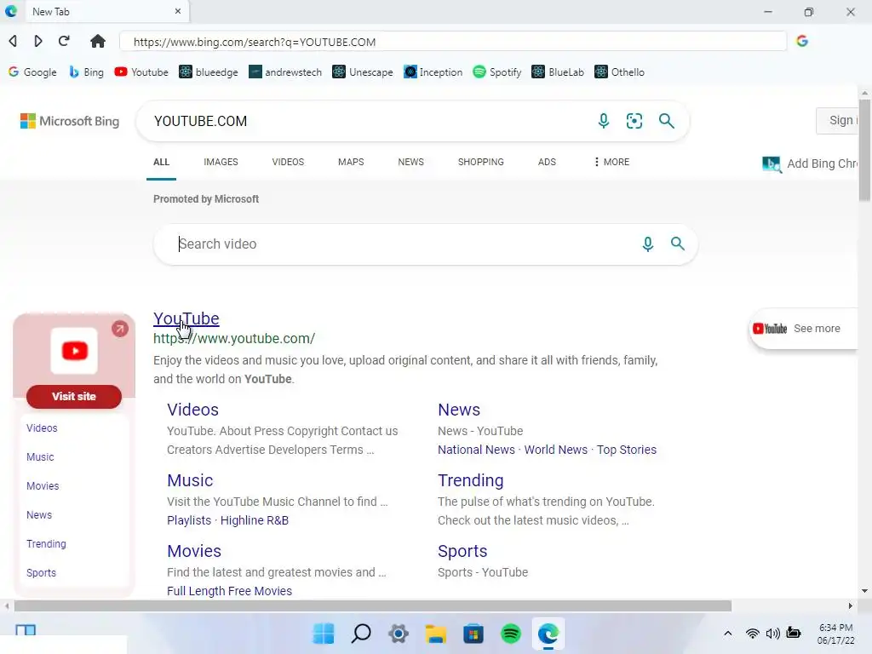
Task: Open the Bing bookmark
Action: point(86,72)
